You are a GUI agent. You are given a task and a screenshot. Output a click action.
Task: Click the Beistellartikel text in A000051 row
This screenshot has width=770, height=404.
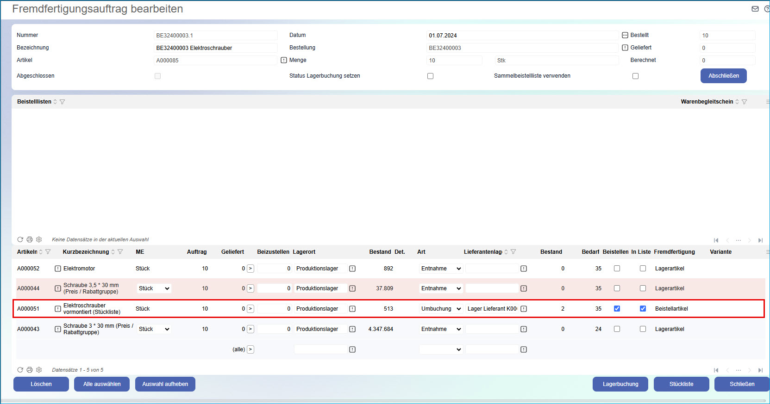(671, 309)
